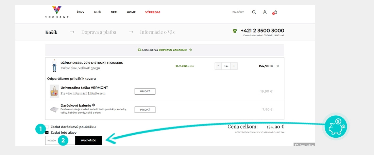Click the Vermont tote bag thumbnail
This screenshot has width=374, height=155.
tap(54, 92)
